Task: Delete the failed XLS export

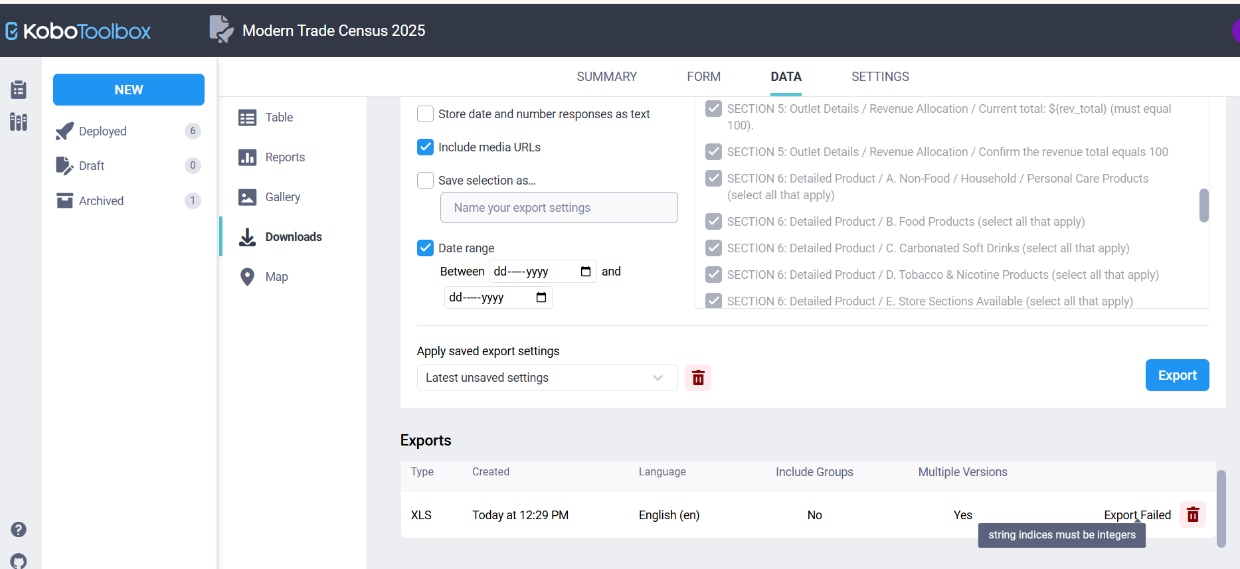Action: coord(1193,515)
